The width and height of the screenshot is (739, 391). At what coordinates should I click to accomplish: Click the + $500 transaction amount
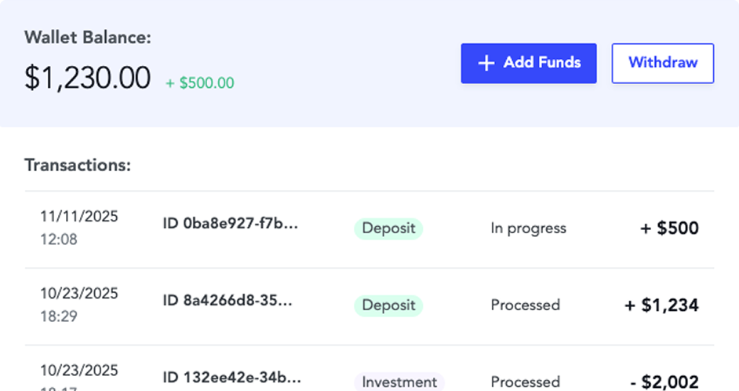[x=668, y=228]
